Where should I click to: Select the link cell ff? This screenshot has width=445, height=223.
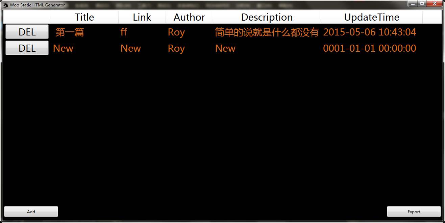pyautogui.click(x=124, y=32)
